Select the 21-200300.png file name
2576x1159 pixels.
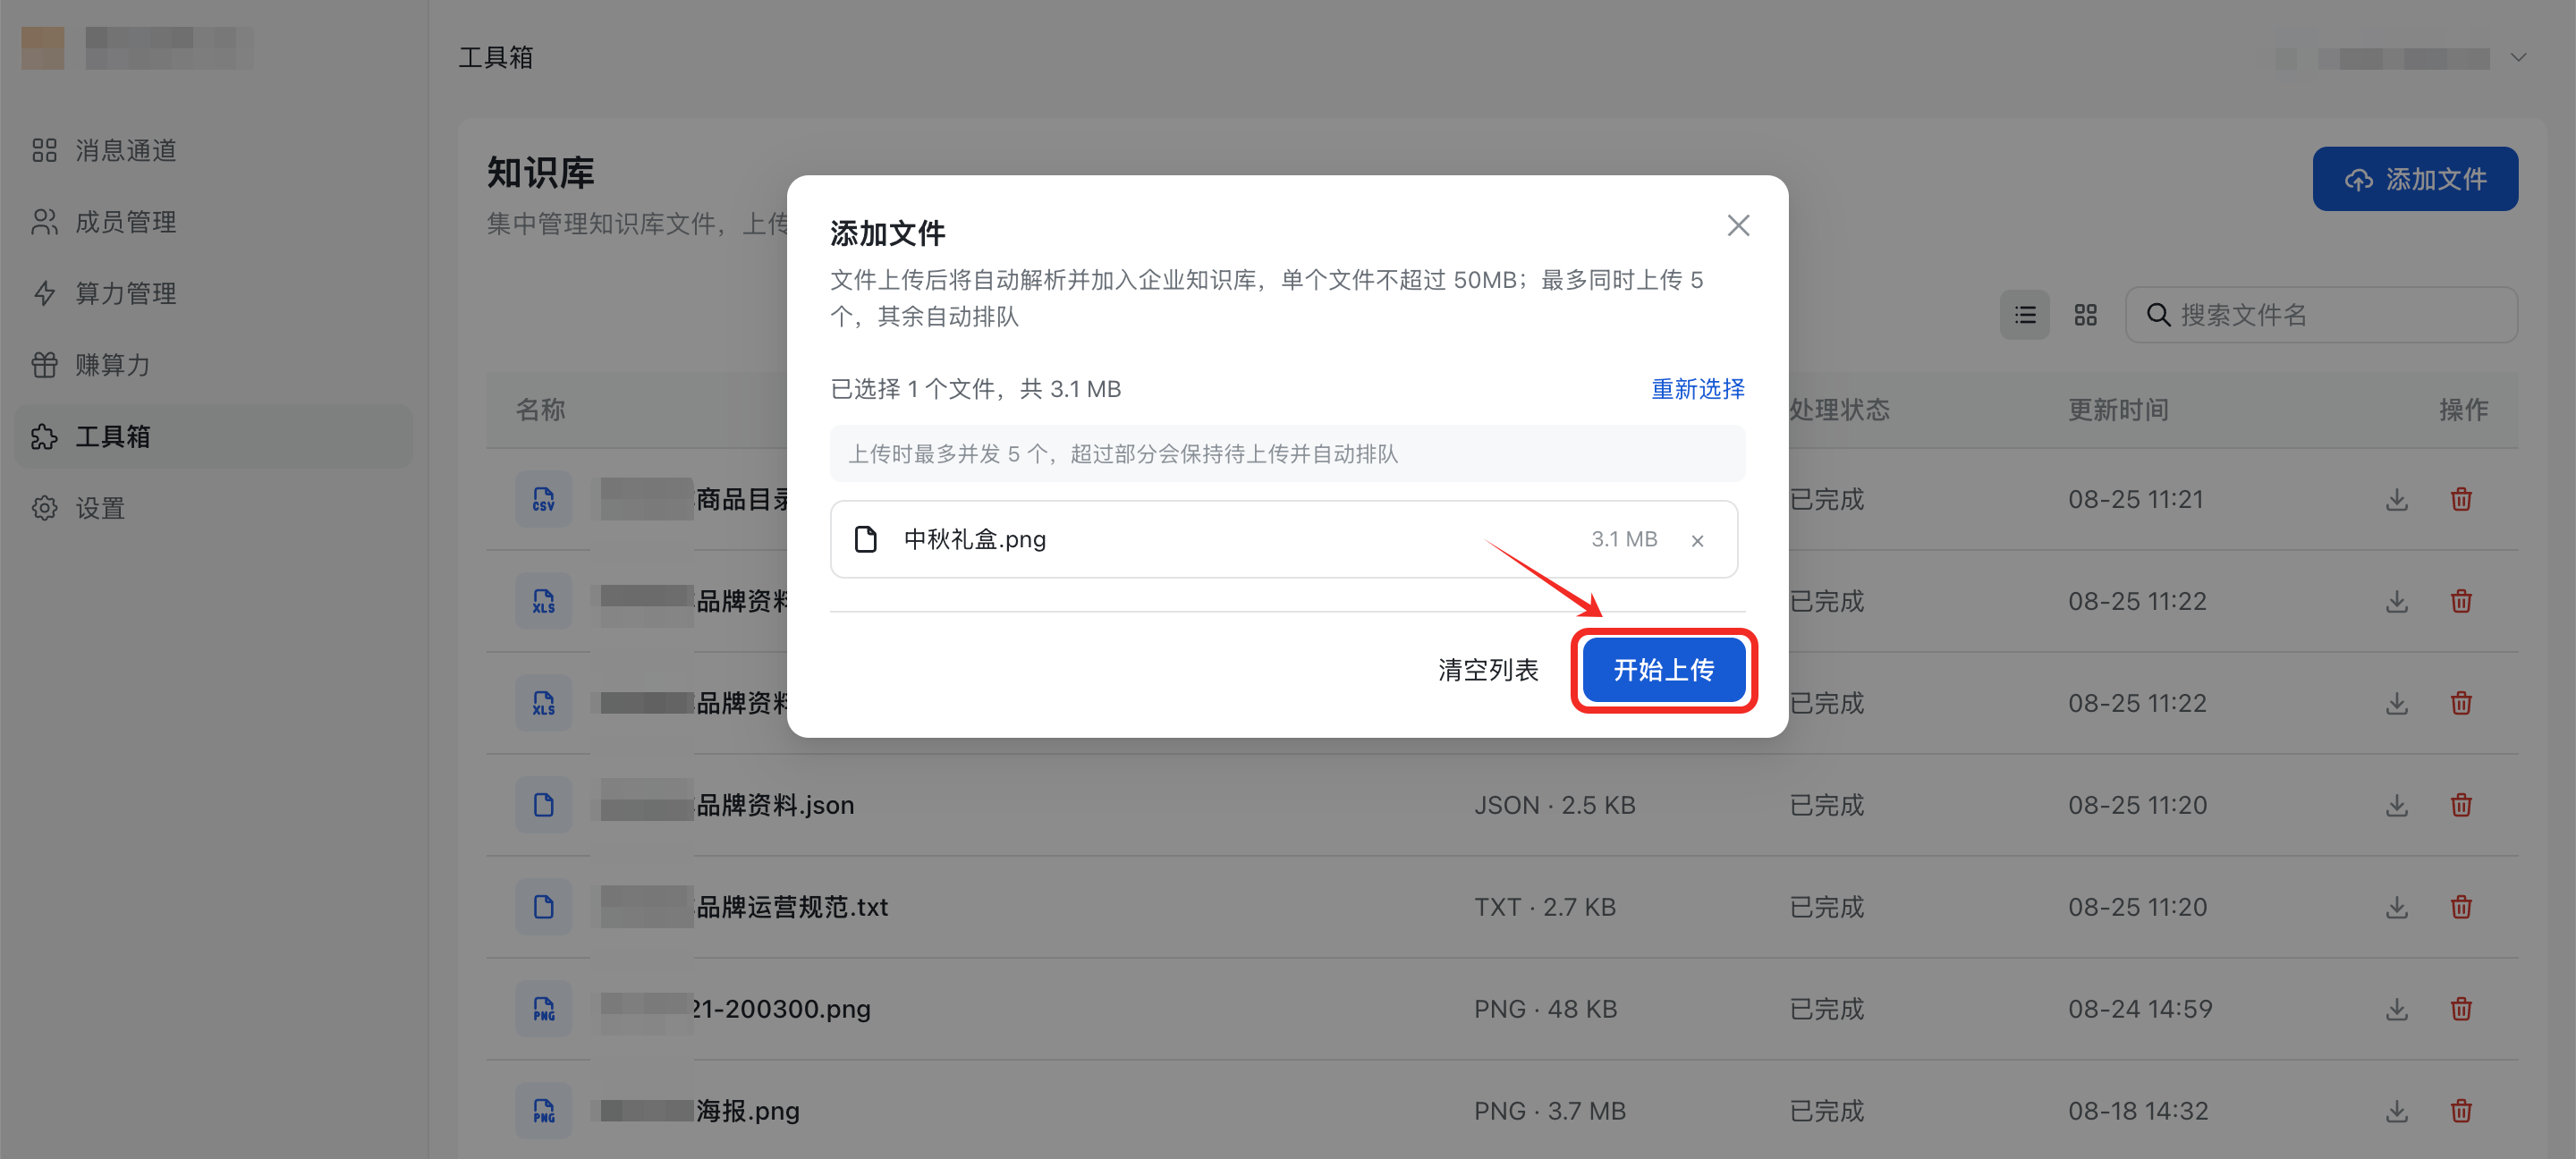click(x=783, y=1009)
